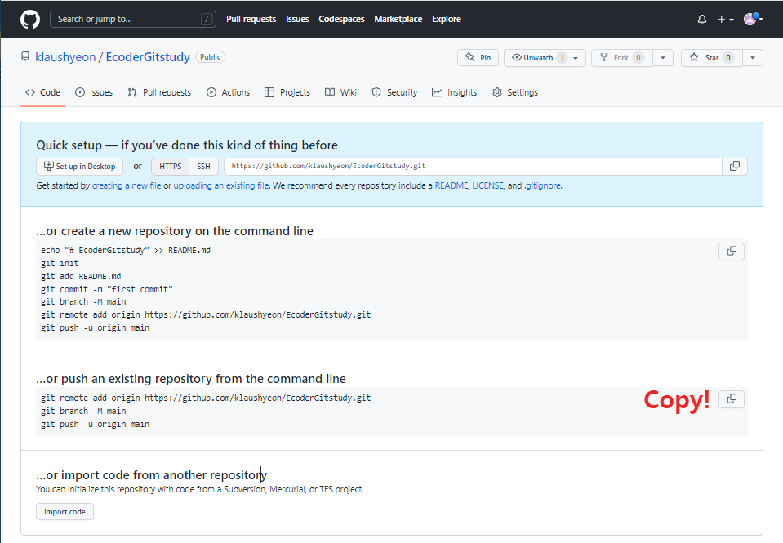Image resolution: width=783 pixels, height=543 pixels.
Task: Click the repository clone URL field
Action: click(473, 167)
